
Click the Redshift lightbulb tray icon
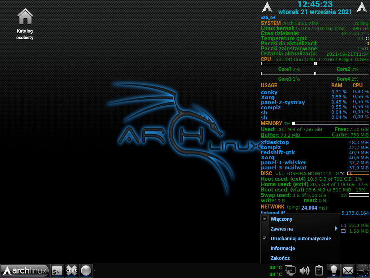pyautogui.click(x=334, y=271)
